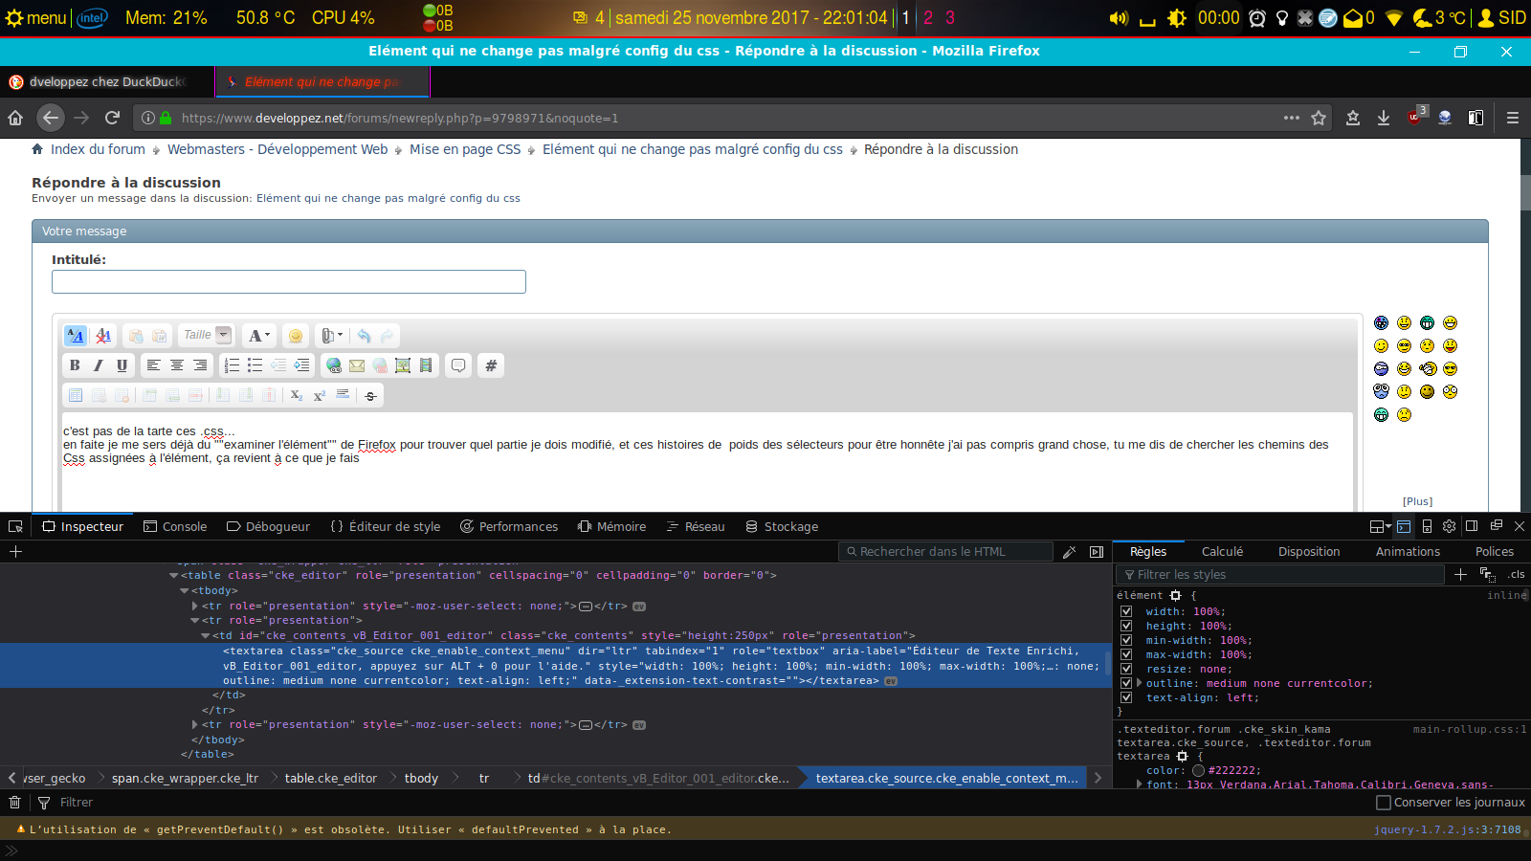Click the color swatch next to #222222

pyautogui.click(x=1198, y=770)
